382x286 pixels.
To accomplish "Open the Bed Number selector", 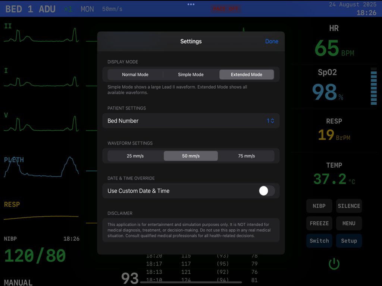I will point(270,121).
